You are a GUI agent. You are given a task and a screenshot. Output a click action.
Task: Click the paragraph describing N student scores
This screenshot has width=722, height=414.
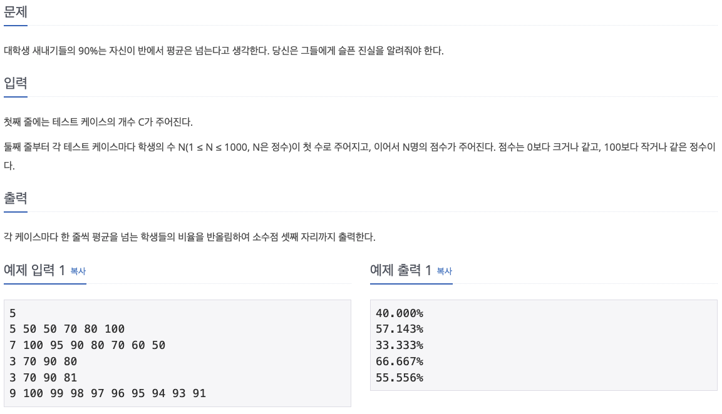(359, 156)
